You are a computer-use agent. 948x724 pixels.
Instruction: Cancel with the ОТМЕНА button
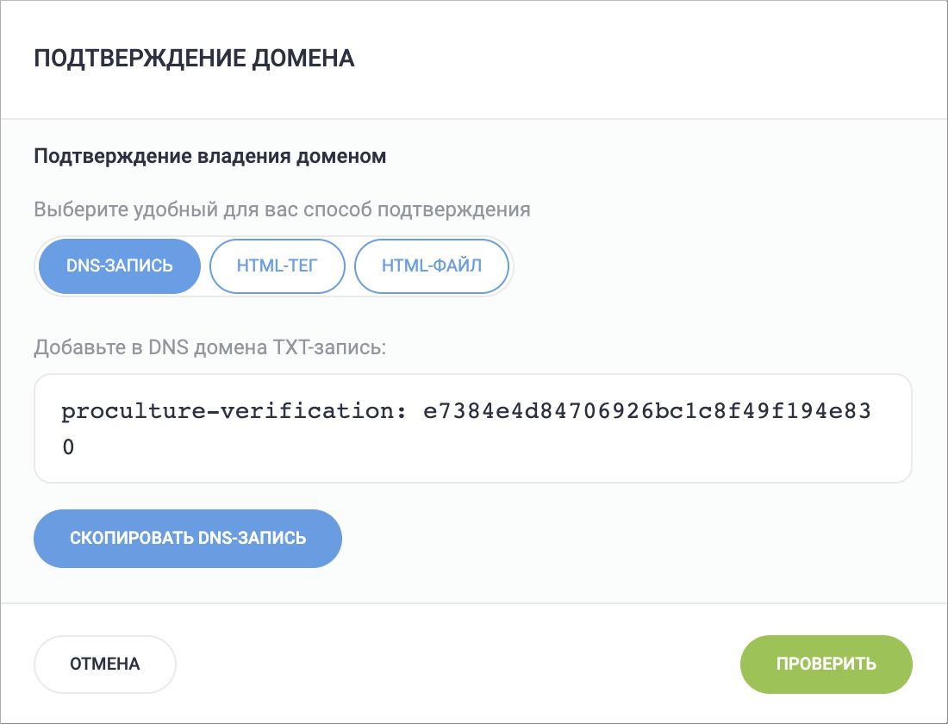pyautogui.click(x=105, y=664)
